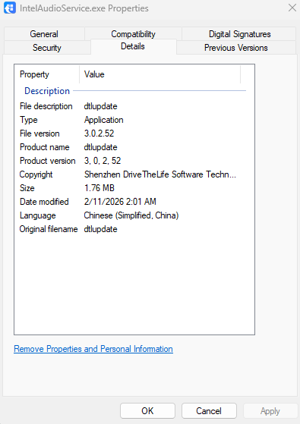Select the Product version label
Image resolution: width=300 pixels, height=424 pixels.
point(48,161)
